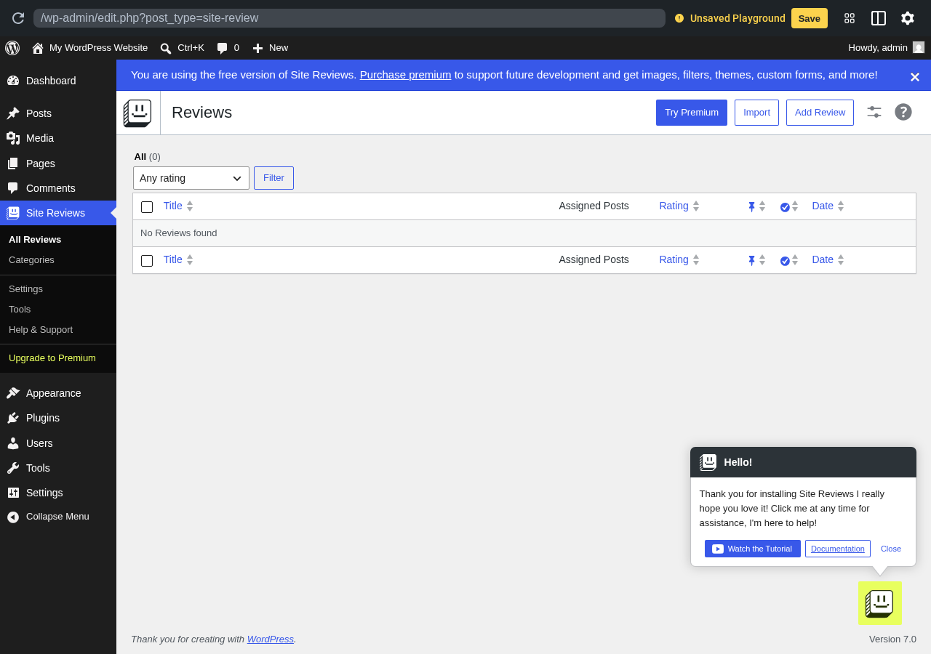931x654 pixels.
Task: Click Add Review button
Action: coord(820,113)
